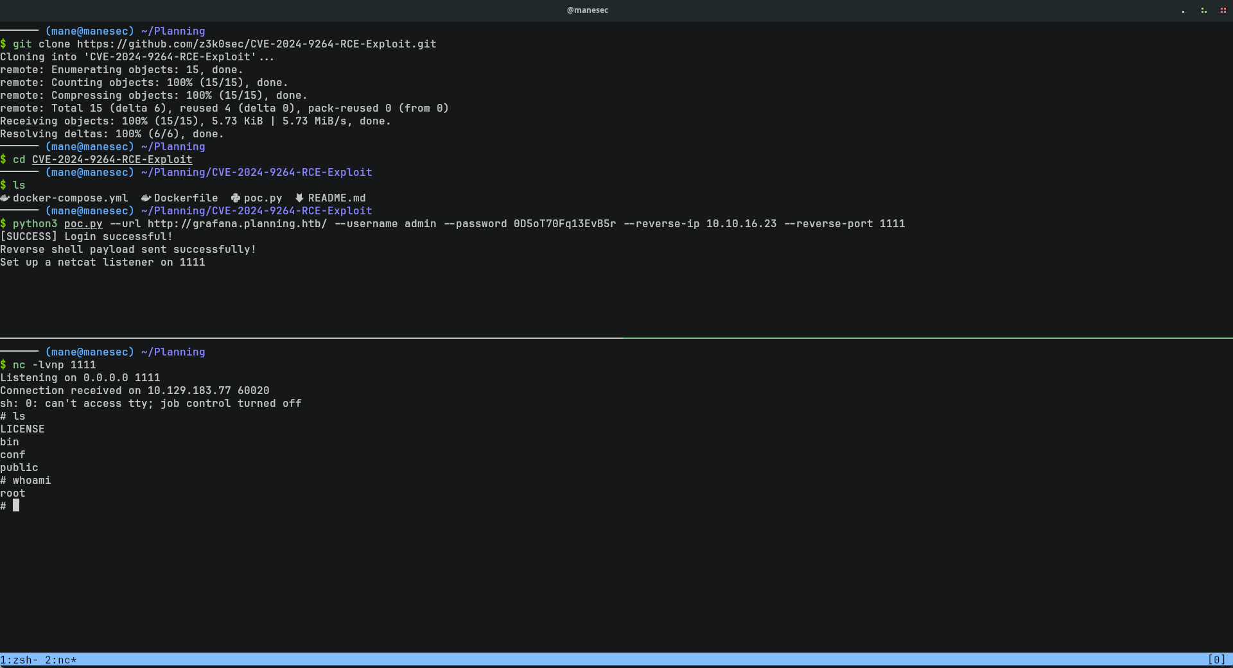The height and width of the screenshot is (668, 1233).
Task: Click the 'remote: Enumerating objects' line
Action: click(x=122, y=69)
